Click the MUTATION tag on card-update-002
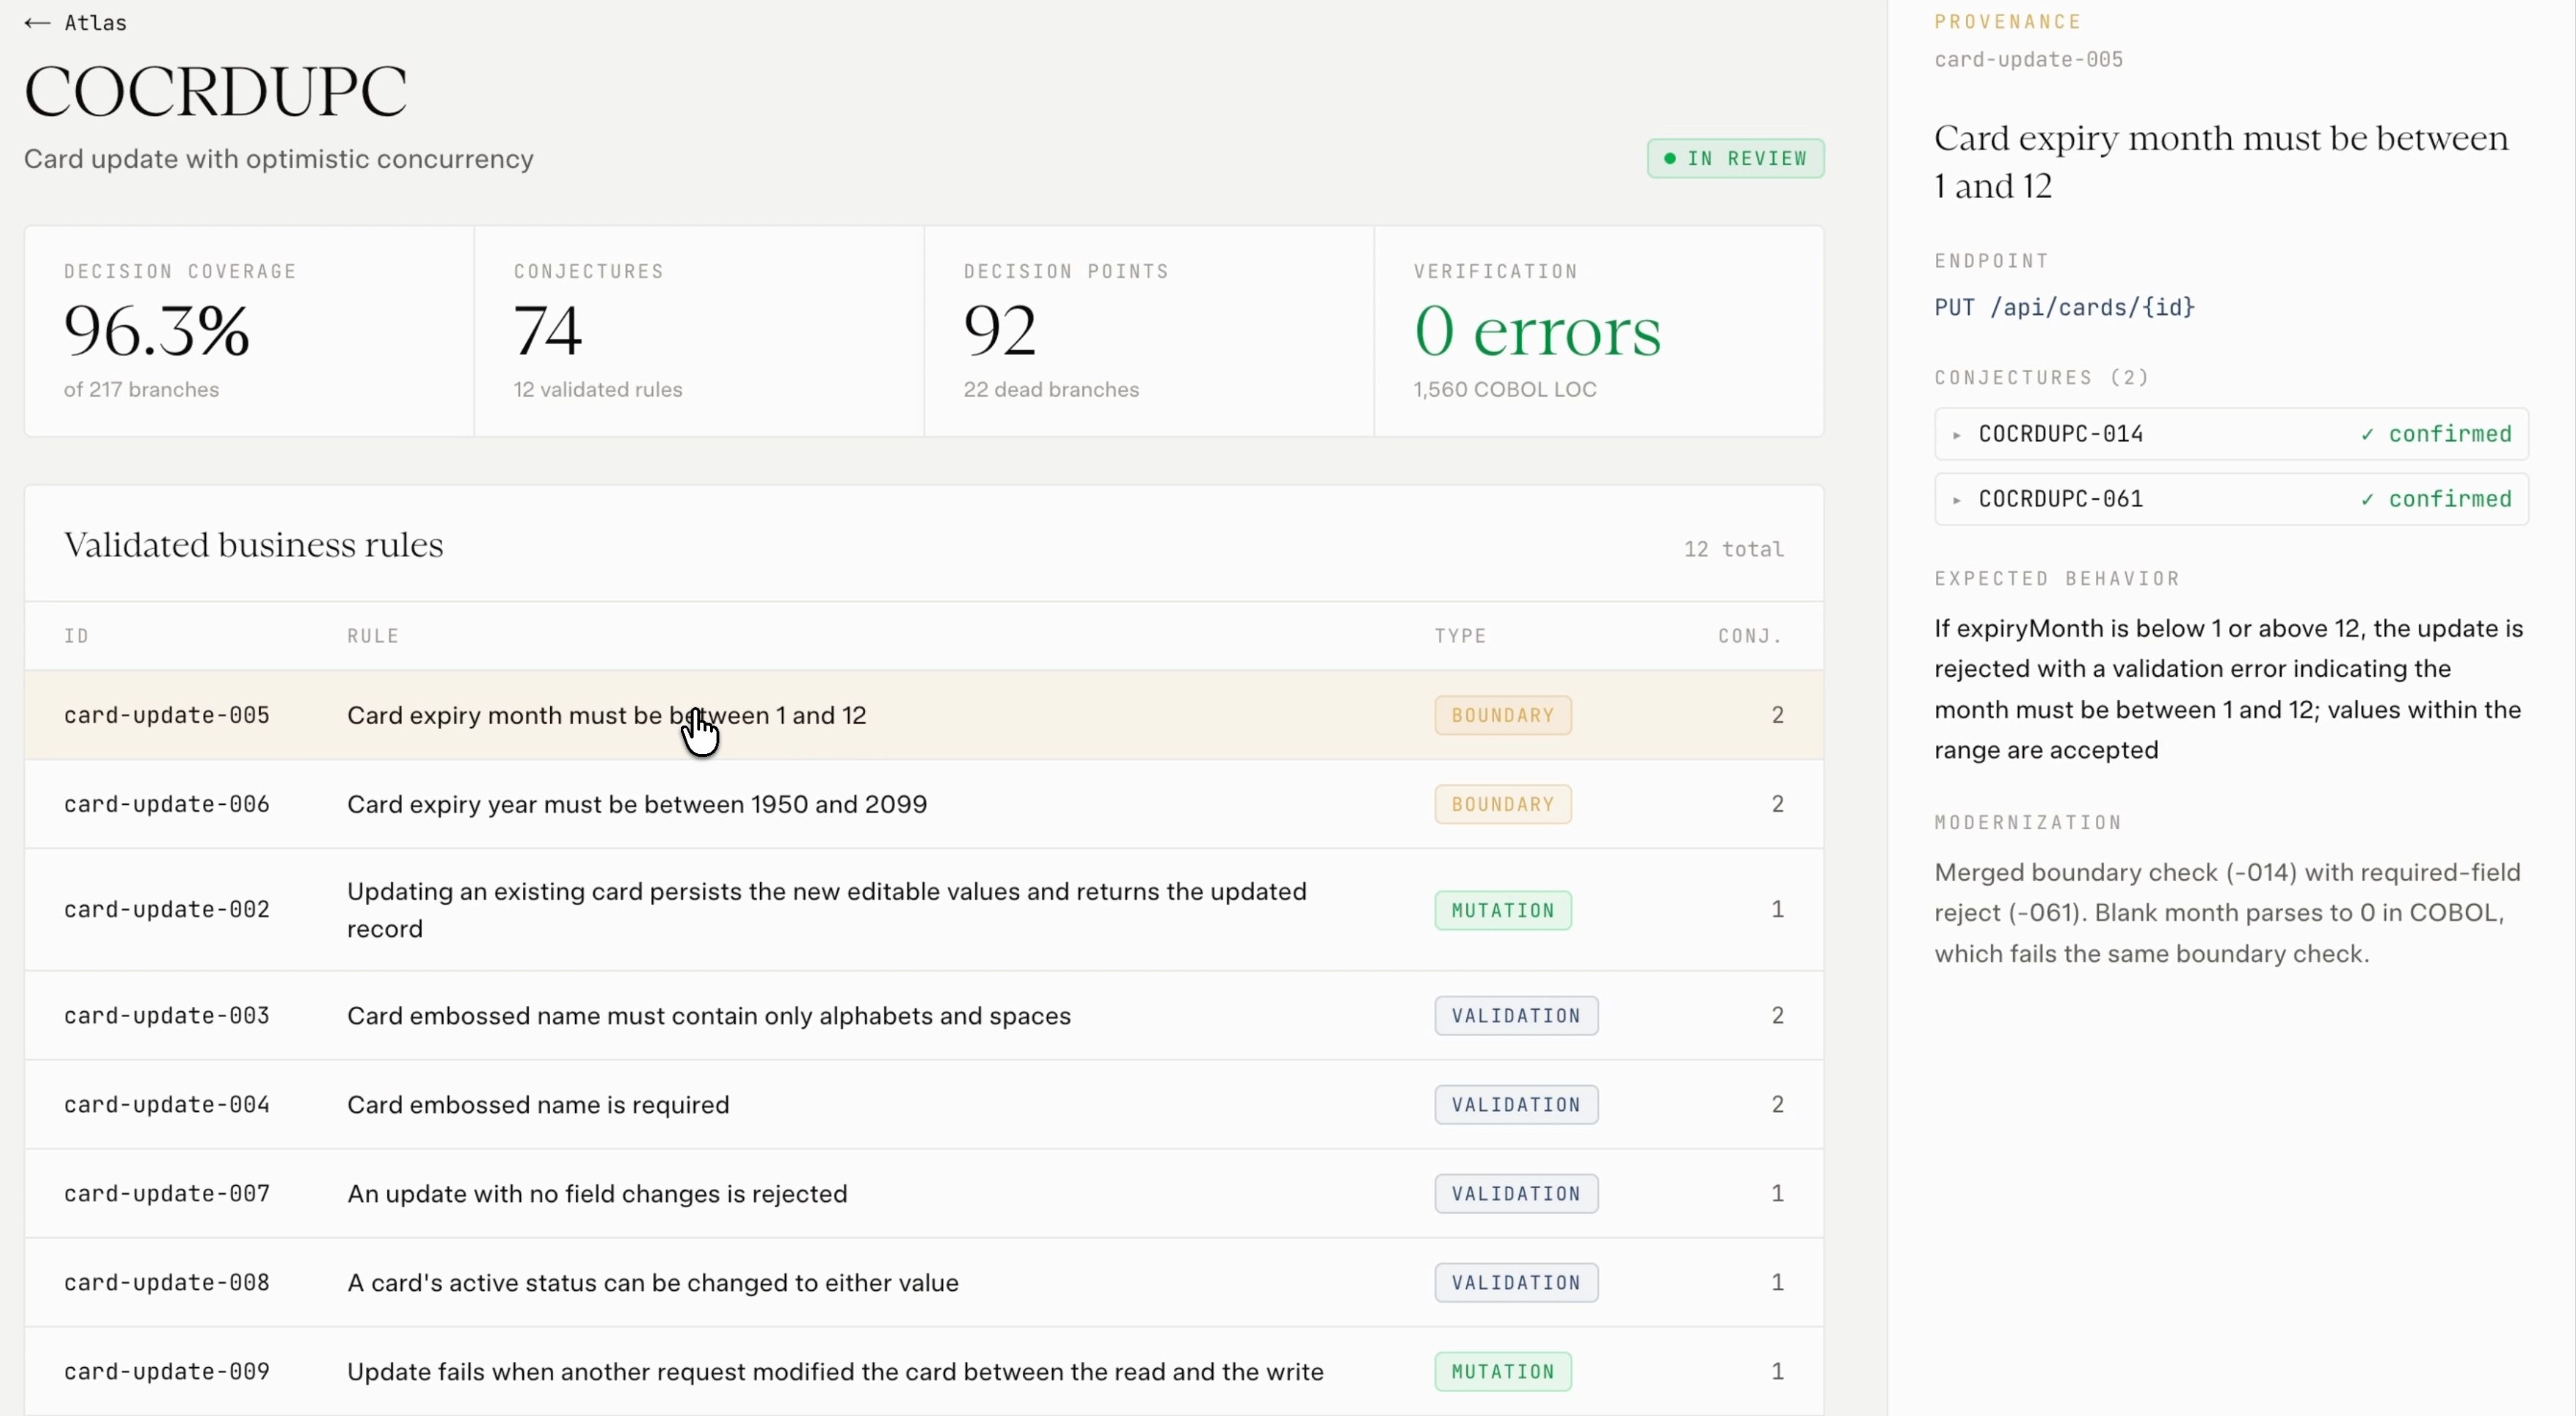Viewport: 2576px width, 1416px height. pos(1502,910)
